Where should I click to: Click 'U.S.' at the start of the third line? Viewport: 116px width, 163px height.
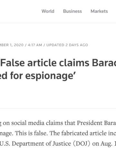[5, 144]
